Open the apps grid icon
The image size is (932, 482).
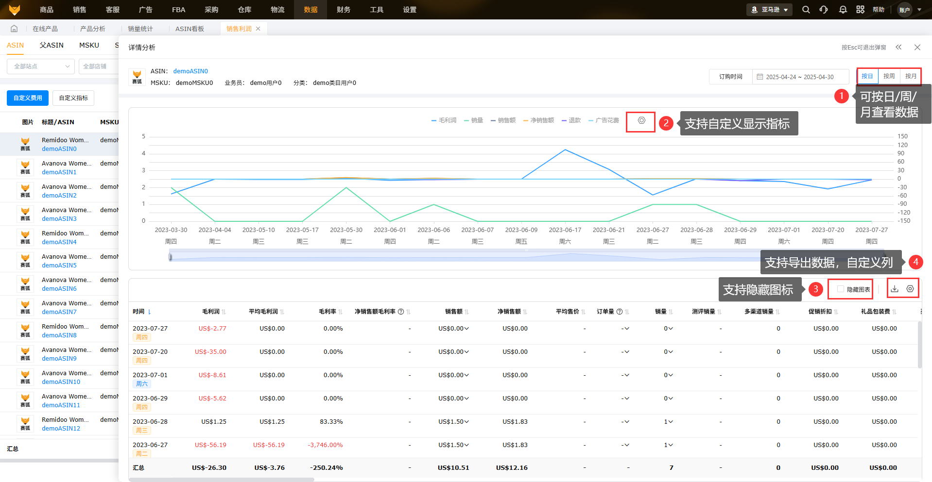click(860, 10)
